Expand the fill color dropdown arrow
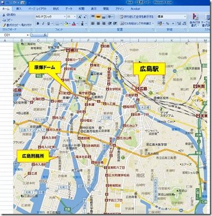The width and height of the screenshot is (212, 216). point(70,24)
